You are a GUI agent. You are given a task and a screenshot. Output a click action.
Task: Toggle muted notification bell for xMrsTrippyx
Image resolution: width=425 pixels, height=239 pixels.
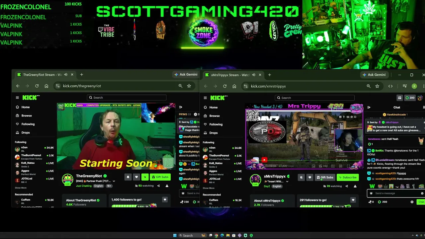click(x=301, y=177)
